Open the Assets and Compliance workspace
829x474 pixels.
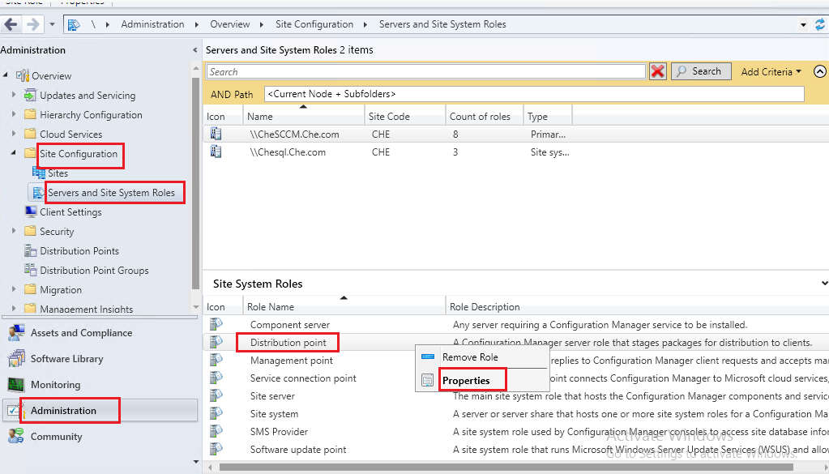pos(71,332)
